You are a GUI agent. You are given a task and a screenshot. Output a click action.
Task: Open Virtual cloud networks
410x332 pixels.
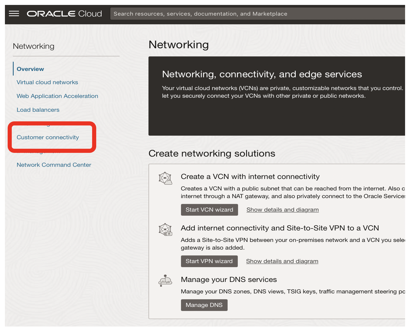[x=47, y=82]
